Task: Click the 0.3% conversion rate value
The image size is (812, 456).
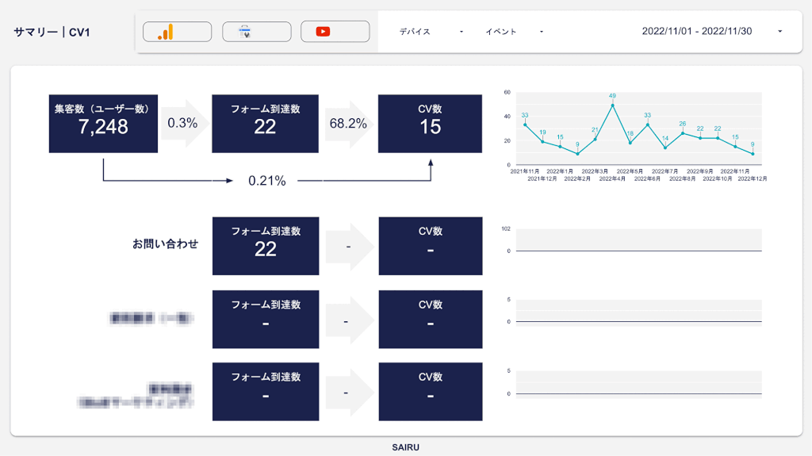Action: pyautogui.click(x=182, y=124)
